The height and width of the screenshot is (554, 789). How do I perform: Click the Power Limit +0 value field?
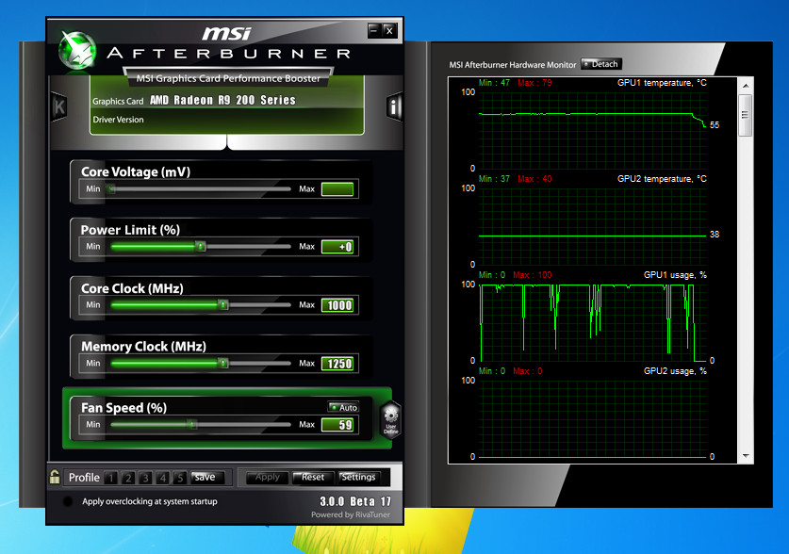(x=337, y=246)
